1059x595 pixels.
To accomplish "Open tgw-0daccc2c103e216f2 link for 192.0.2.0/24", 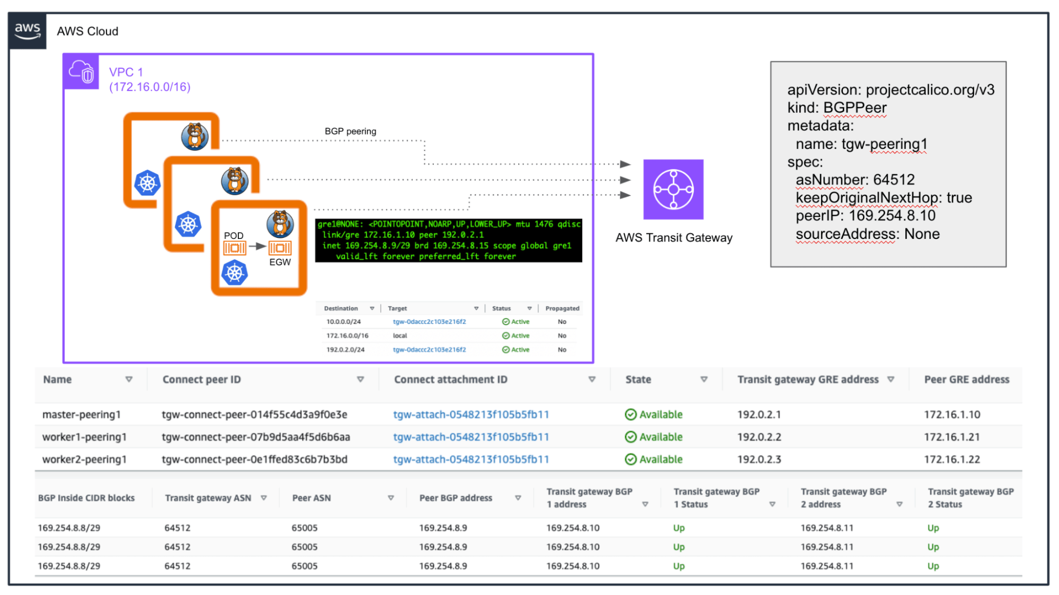I will [429, 350].
